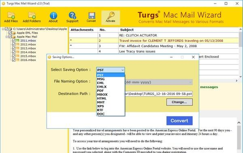The height and width of the screenshot is (153, 243).
Task: Choose MBOX from the saving list
Action: (x=111, y=95)
